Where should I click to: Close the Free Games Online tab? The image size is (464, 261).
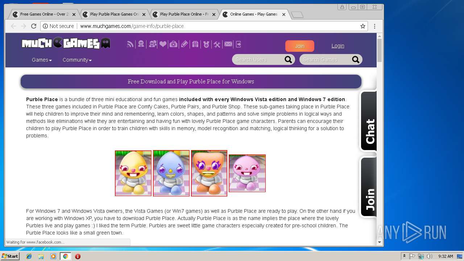click(74, 14)
